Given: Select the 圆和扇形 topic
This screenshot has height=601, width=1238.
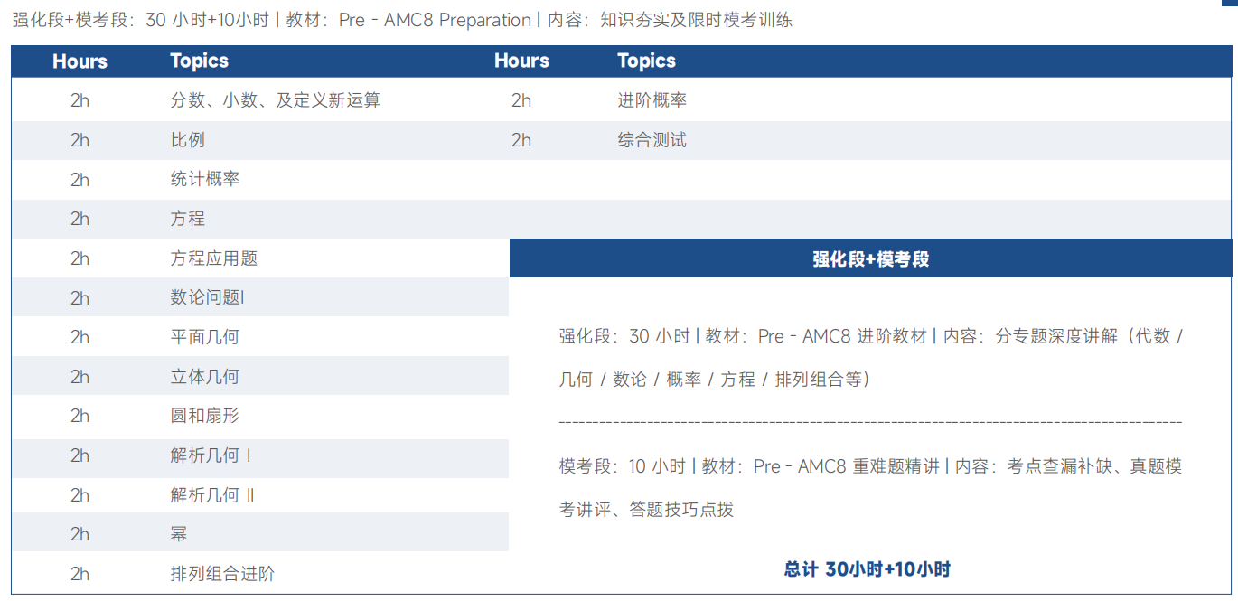Looking at the screenshot, I should click(205, 416).
